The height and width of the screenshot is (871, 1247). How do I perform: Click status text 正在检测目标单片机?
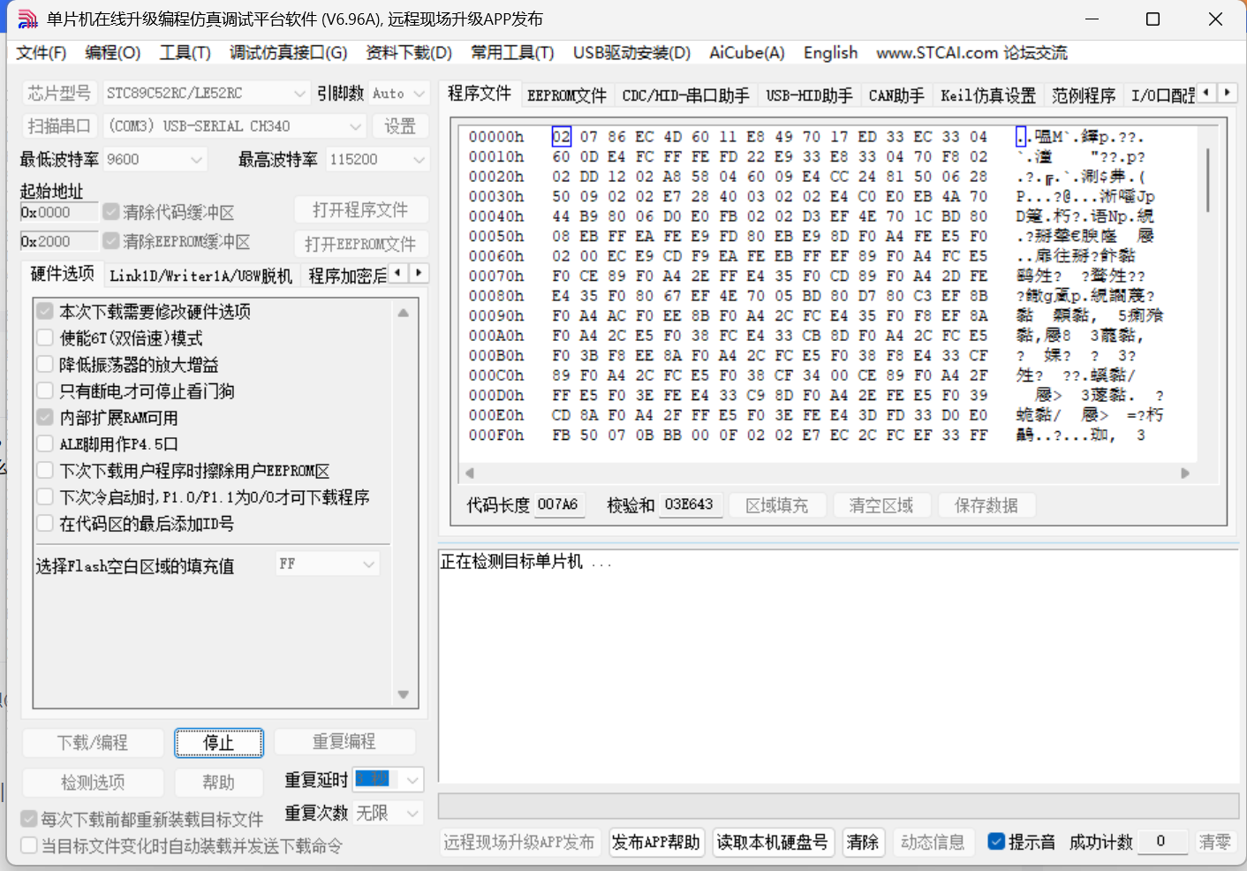(x=526, y=562)
